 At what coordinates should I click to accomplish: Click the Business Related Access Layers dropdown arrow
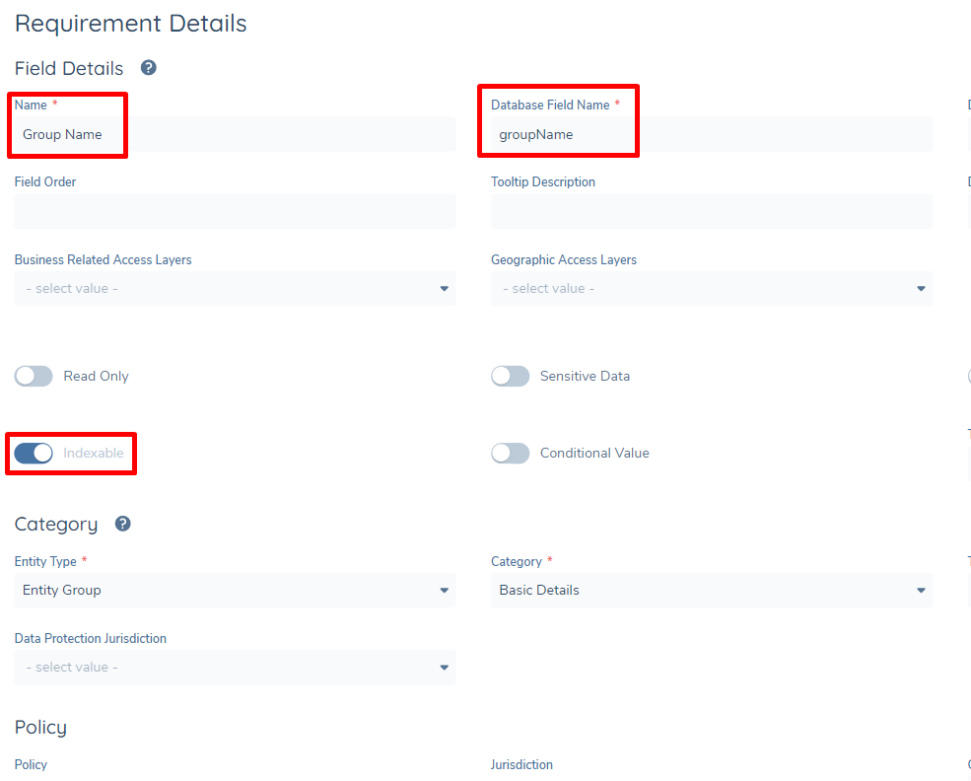pos(443,288)
